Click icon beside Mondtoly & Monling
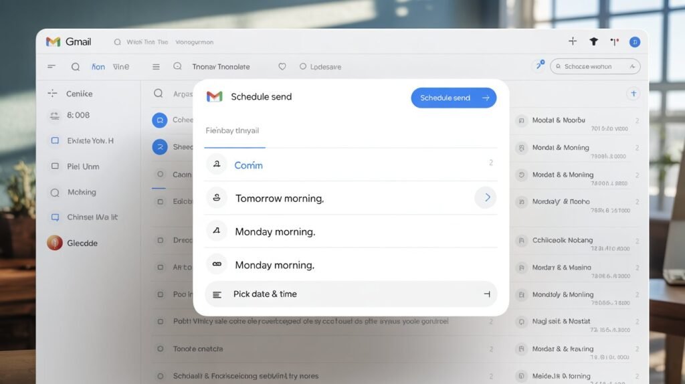 [521, 295]
